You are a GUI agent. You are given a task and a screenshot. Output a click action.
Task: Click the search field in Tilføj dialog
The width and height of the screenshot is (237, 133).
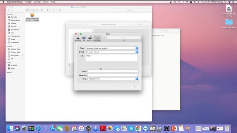pos(124,38)
